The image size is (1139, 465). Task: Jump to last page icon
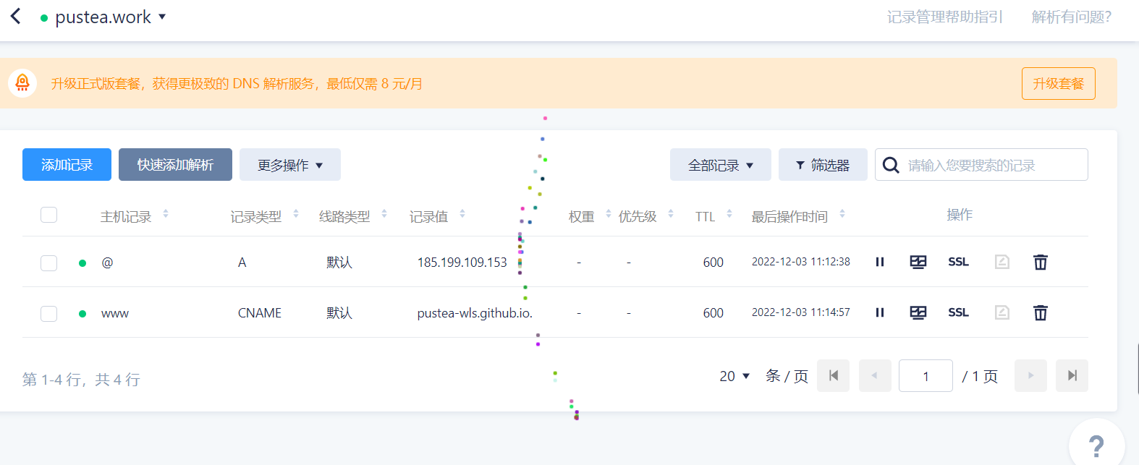(x=1072, y=375)
